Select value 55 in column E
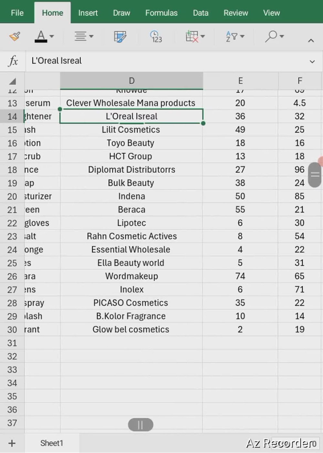 pyautogui.click(x=240, y=210)
